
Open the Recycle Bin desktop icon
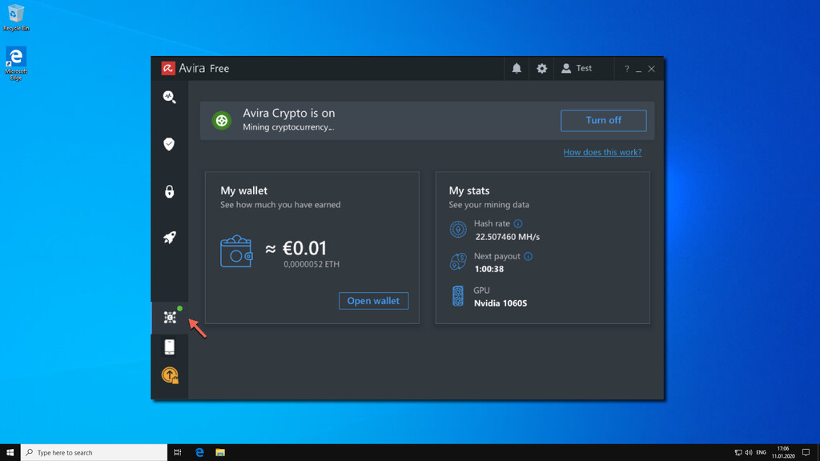tap(16, 18)
